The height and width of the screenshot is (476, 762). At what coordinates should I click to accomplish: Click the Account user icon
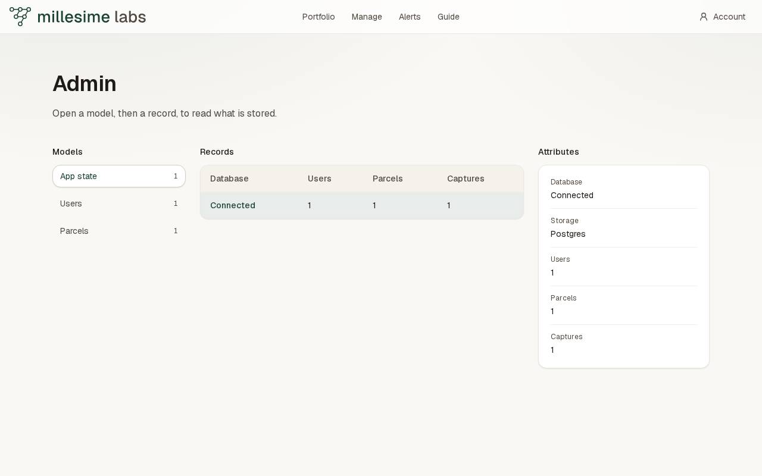coord(704,17)
